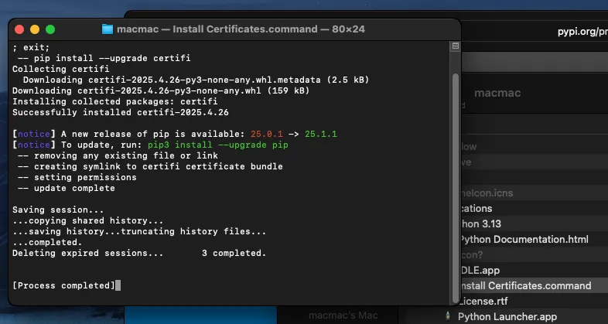Click the folder proxy icon in Terminal title bar
608x324 pixels.
[x=108, y=29]
